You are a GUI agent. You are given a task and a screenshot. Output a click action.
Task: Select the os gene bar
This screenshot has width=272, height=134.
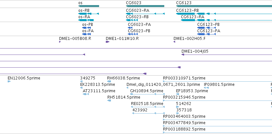pyautogui.click(x=89, y=6)
